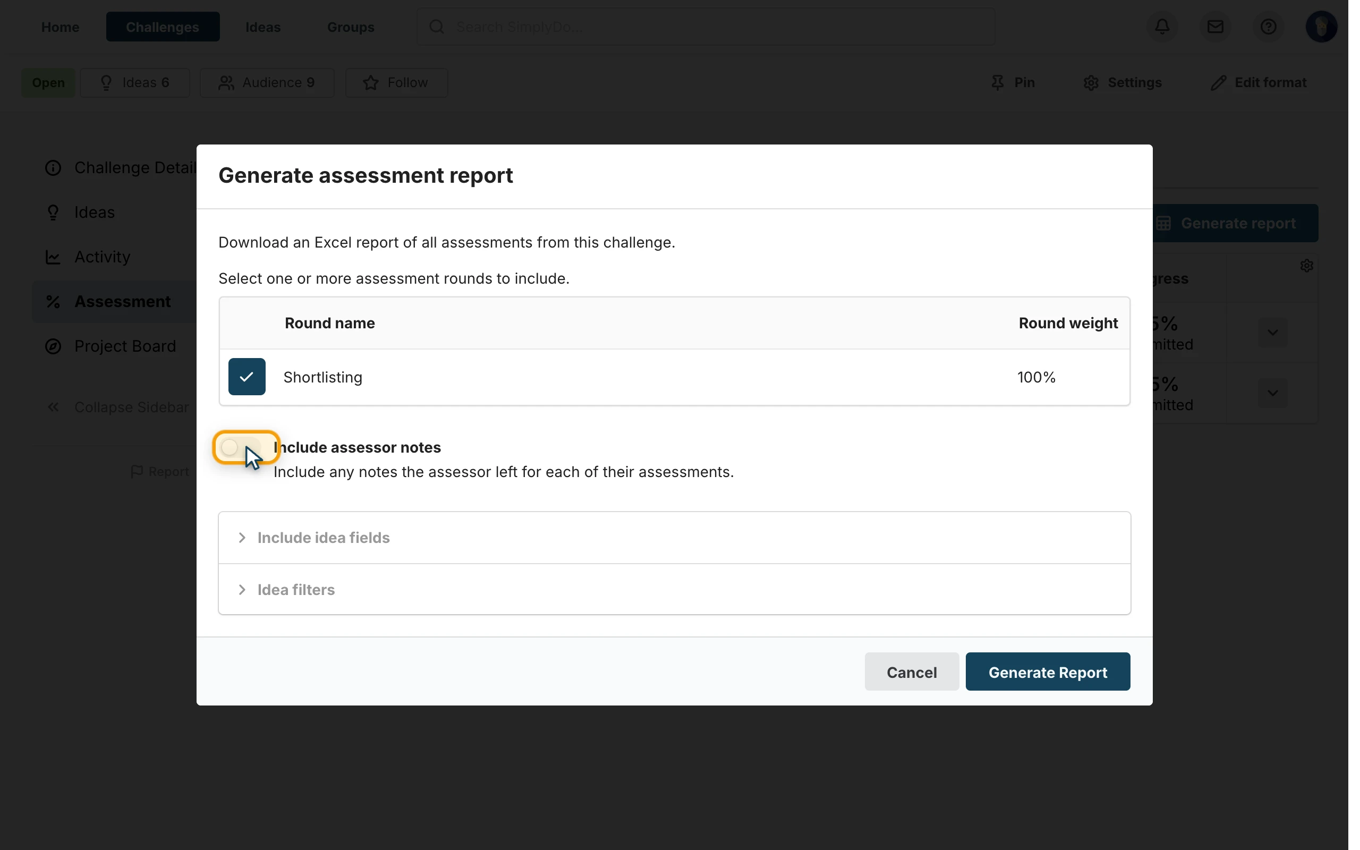1360x850 pixels.
Task: Uncheck the Shortlisting round checkbox
Action: (x=246, y=377)
